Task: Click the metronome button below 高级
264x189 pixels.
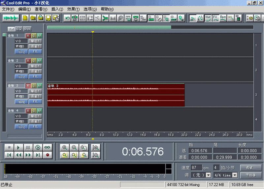Action: tap(251, 175)
